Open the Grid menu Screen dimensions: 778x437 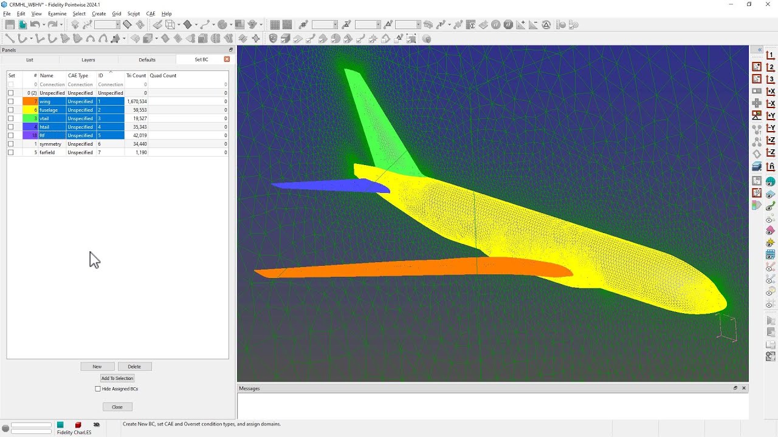116,13
